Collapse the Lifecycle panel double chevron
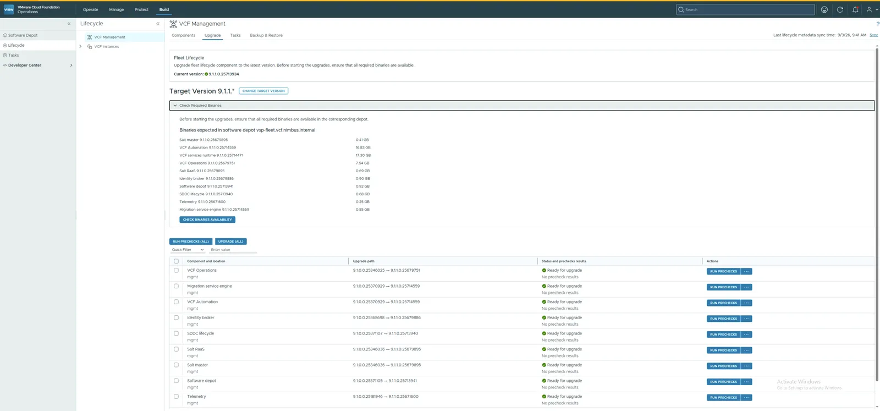This screenshot has width=880, height=411. pyautogui.click(x=158, y=24)
